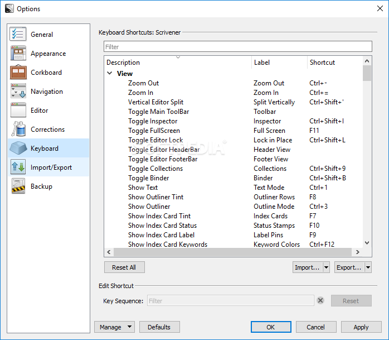Select the Show Outliner Tint row
This screenshot has width=389, height=340.
click(x=233, y=197)
